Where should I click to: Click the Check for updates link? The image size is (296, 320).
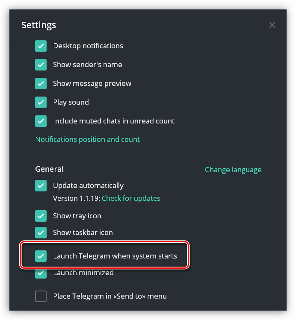pyautogui.click(x=131, y=198)
